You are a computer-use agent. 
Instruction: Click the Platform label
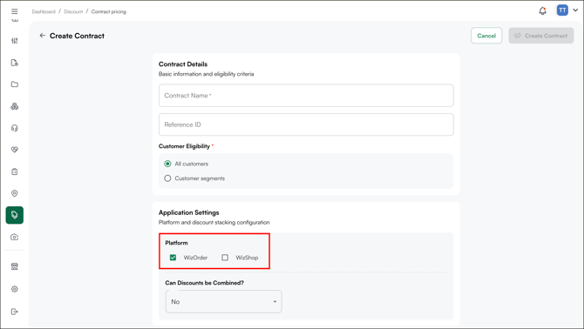(177, 243)
